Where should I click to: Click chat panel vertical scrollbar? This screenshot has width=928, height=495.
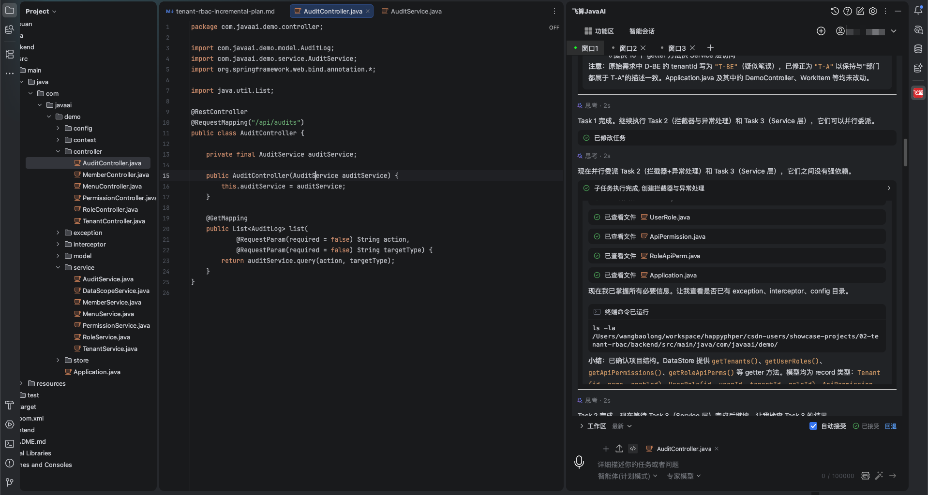905,152
